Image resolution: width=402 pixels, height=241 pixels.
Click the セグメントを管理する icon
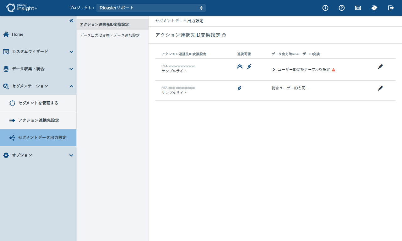click(12, 103)
